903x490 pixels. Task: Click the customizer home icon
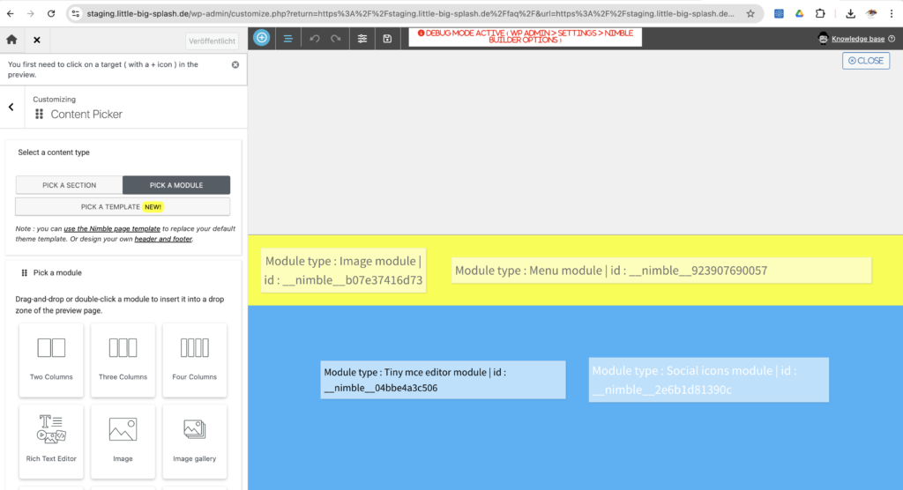point(11,41)
